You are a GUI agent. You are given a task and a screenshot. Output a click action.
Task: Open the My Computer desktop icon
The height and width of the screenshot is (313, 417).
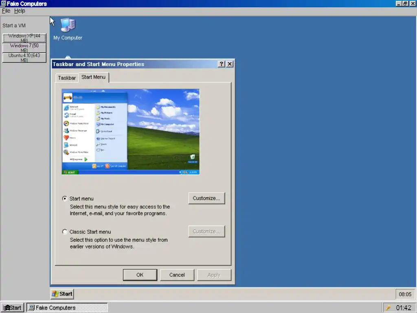point(68,29)
